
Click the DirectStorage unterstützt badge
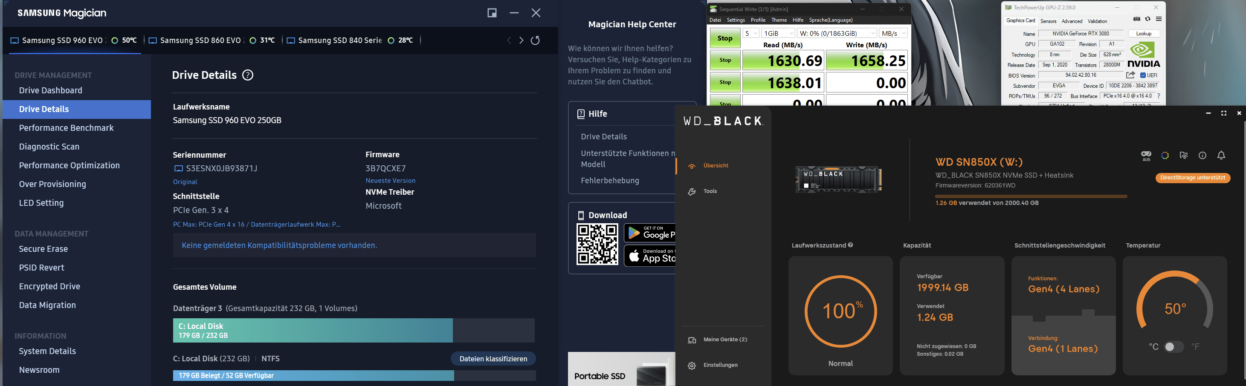coord(1193,178)
